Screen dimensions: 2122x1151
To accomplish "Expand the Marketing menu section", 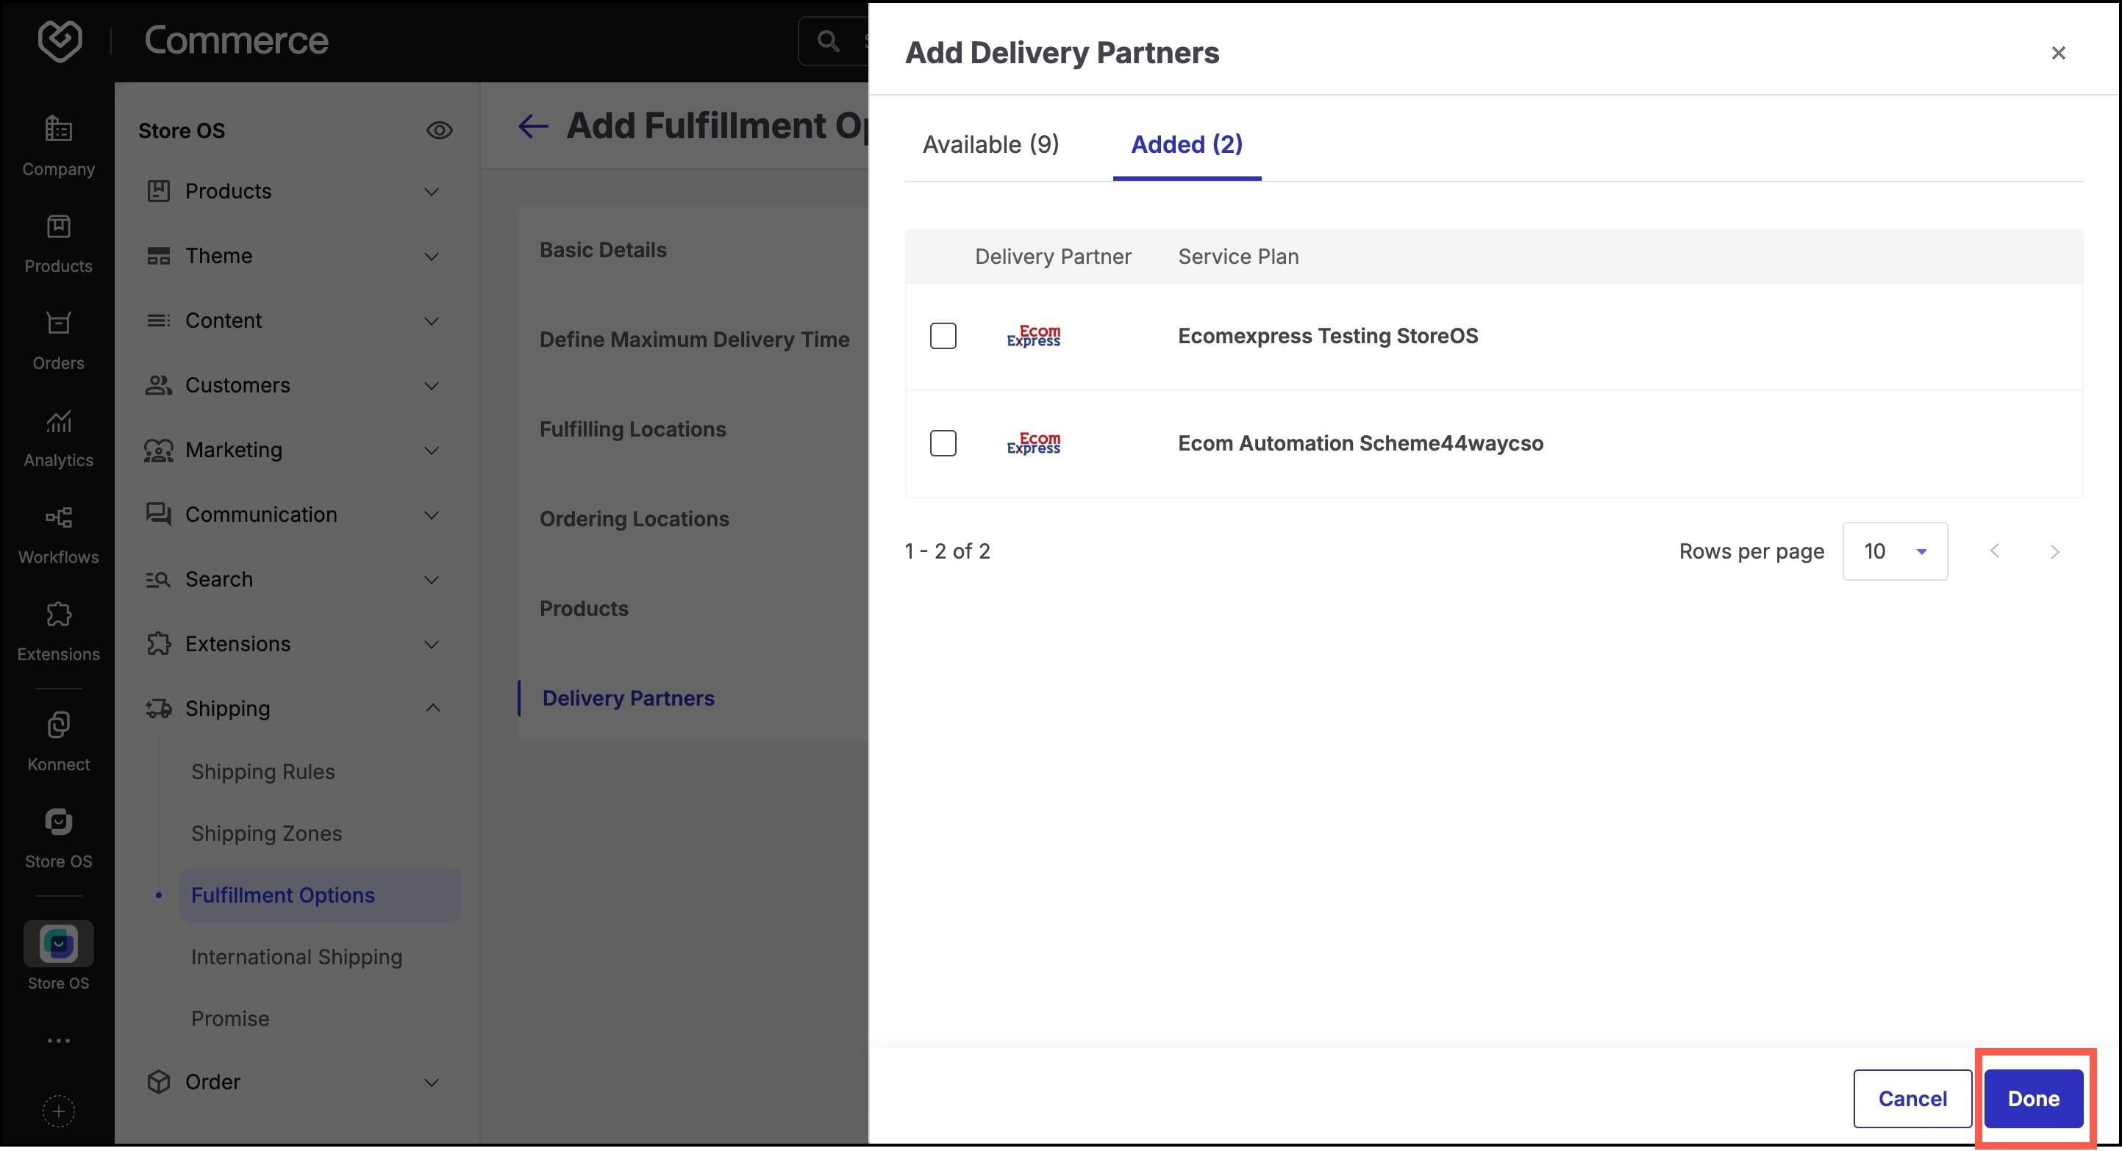I will click(x=432, y=451).
